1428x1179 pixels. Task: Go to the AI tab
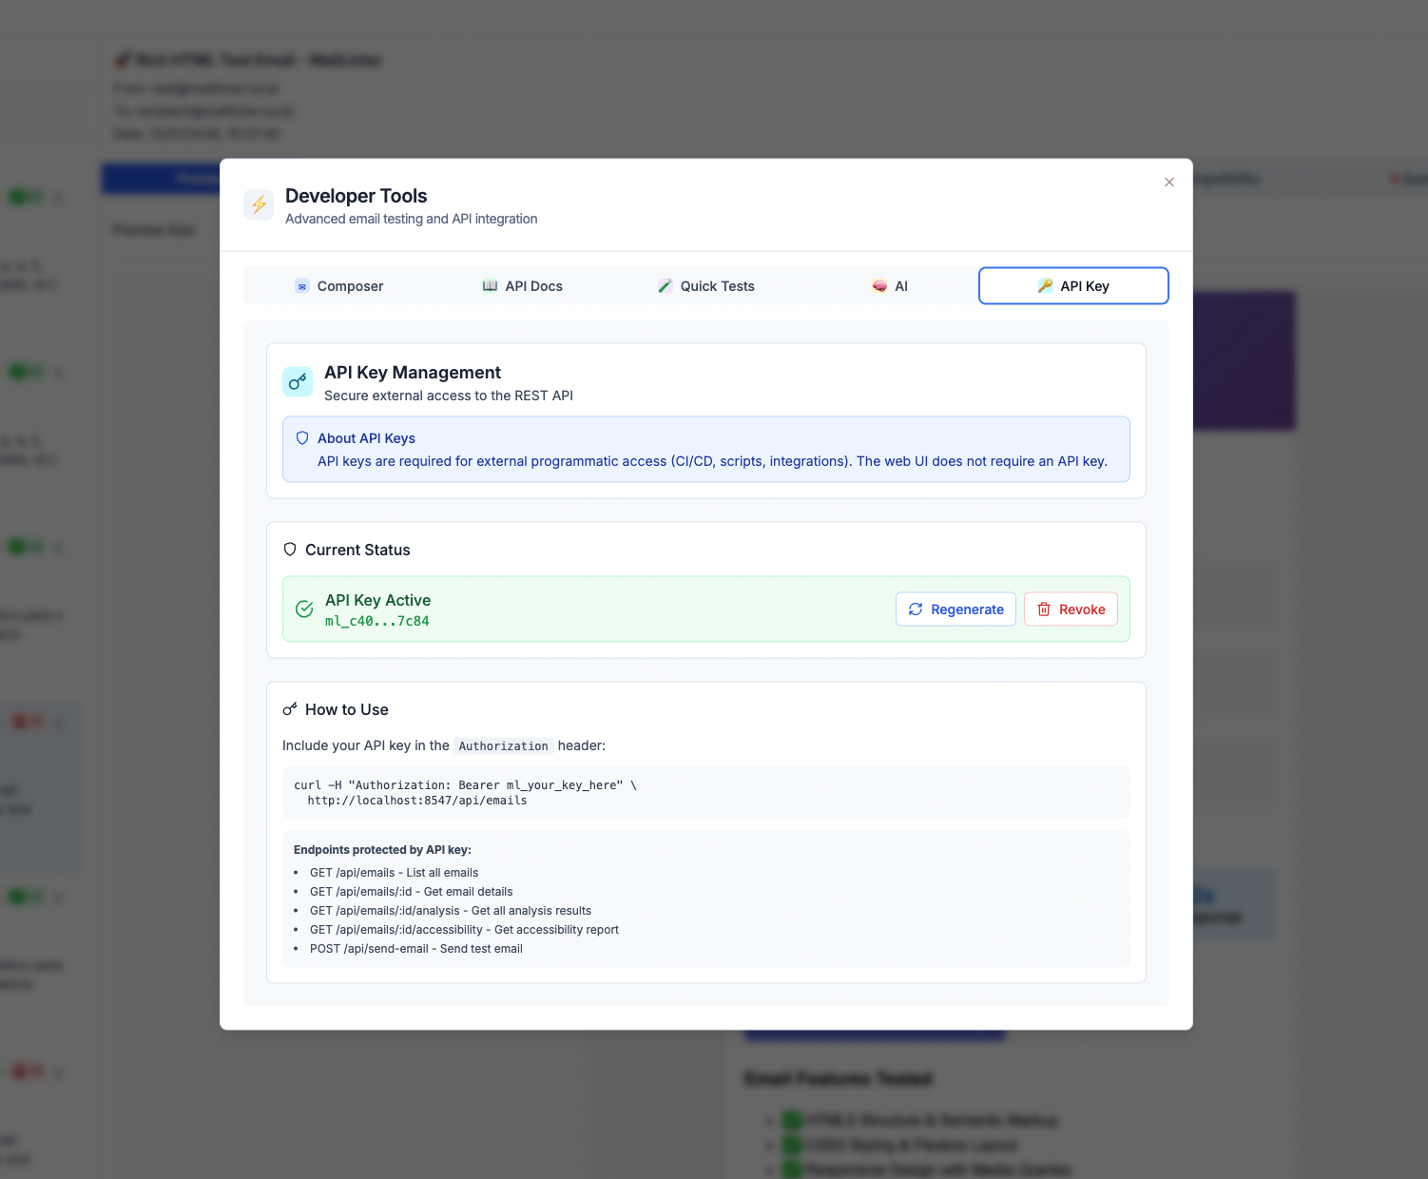coord(890,286)
